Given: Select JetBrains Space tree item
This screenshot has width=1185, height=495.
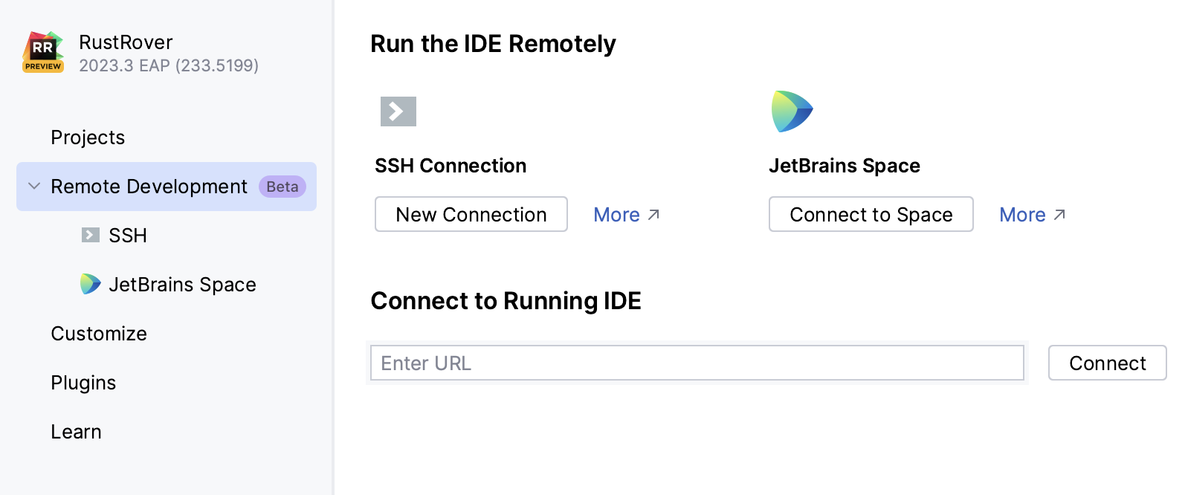Looking at the screenshot, I should pos(182,285).
